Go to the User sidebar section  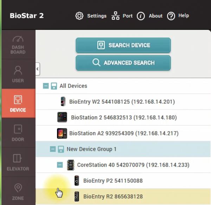[18, 74]
